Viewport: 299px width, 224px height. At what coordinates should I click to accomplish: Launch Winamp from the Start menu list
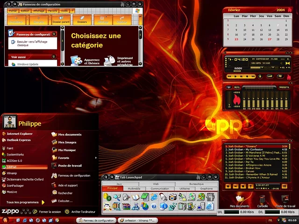(x=12, y=173)
